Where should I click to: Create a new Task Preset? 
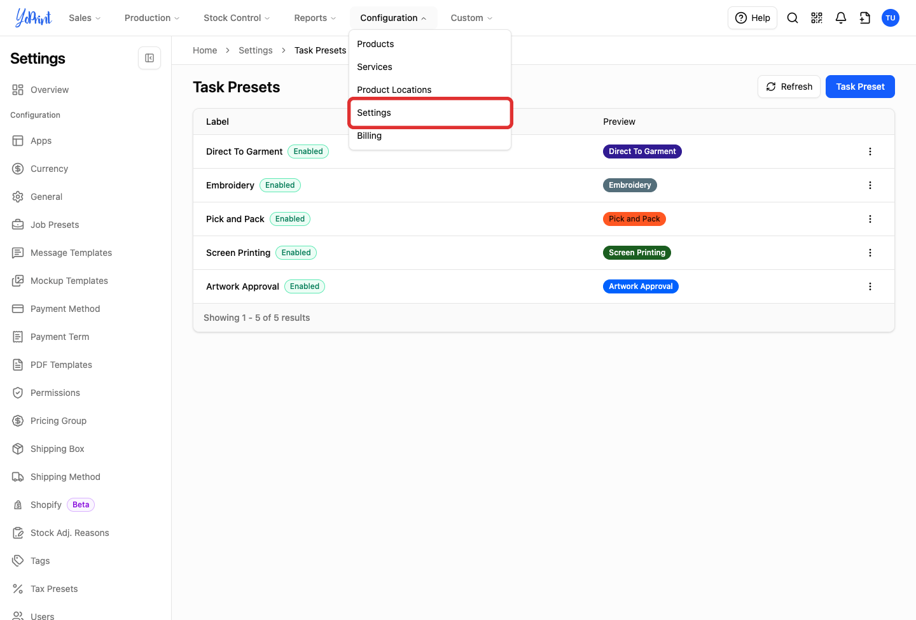point(860,87)
